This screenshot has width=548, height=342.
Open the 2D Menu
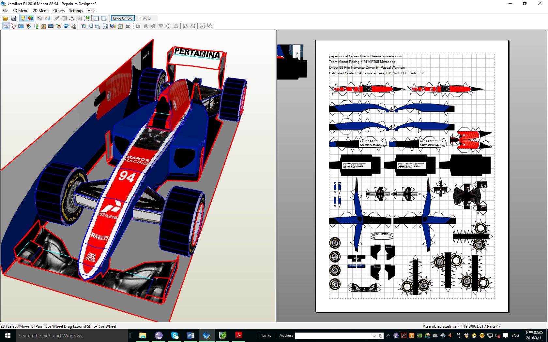click(x=41, y=10)
